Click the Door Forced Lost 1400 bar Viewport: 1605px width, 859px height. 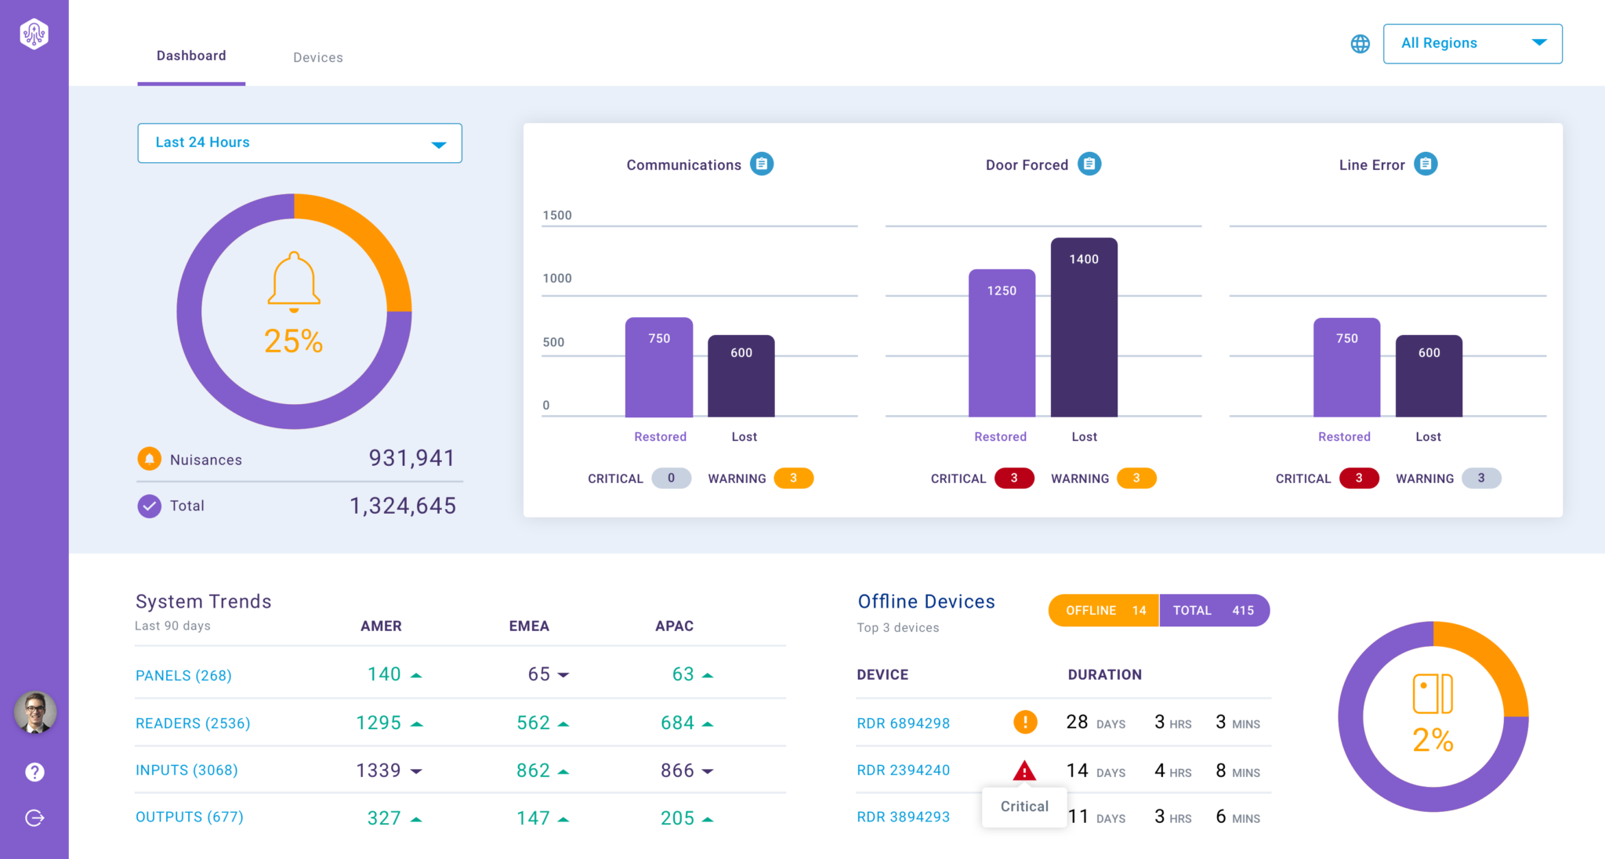pos(1084,327)
